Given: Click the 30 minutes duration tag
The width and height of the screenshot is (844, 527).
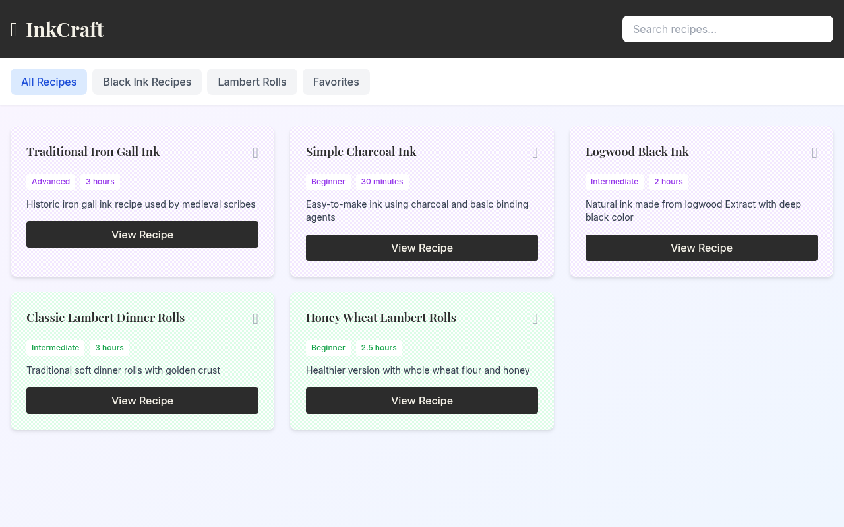Looking at the screenshot, I should click(382, 182).
